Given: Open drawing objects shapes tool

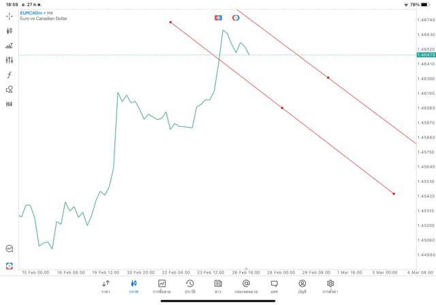Looking at the screenshot, I should click(x=9, y=89).
